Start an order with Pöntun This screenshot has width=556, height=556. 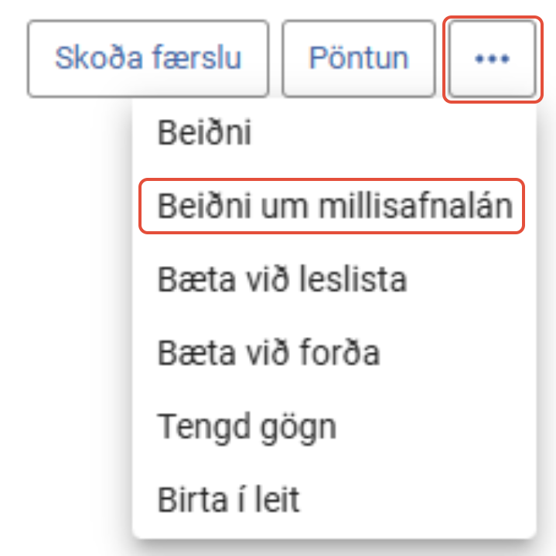click(359, 59)
